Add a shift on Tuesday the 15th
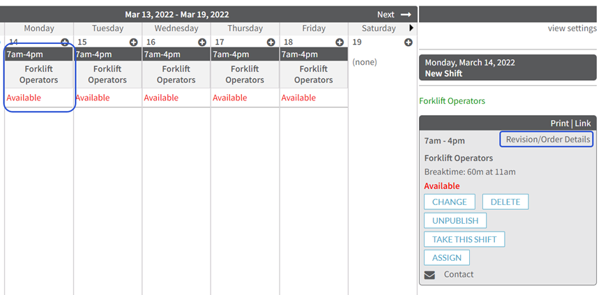610x295 pixels. click(133, 43)
